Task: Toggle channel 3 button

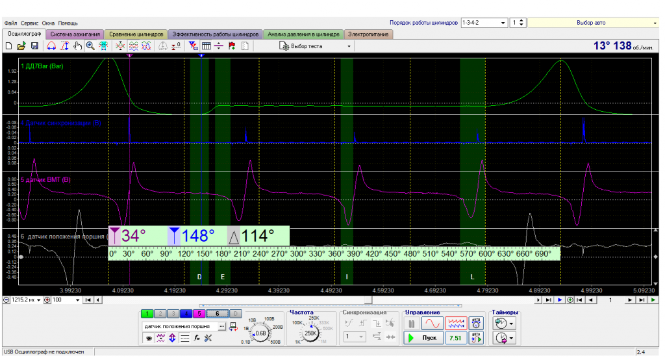Action: pos(173,314)
